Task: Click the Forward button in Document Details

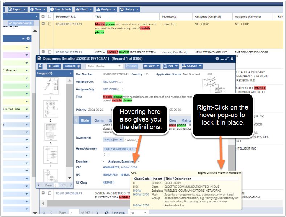Action: (72, 66)
